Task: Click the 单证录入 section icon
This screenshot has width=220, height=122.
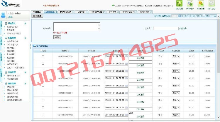Action: (x=6, y=24)
